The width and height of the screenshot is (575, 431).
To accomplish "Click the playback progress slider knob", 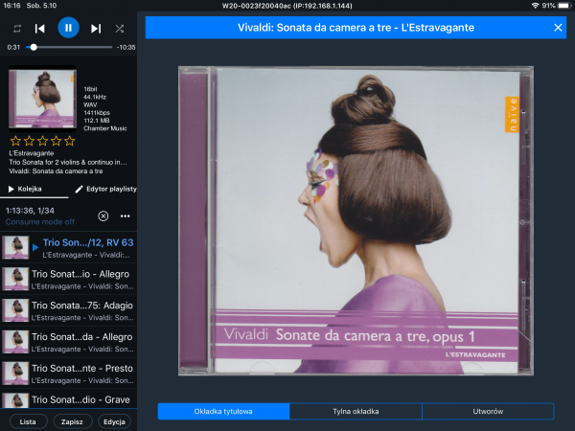I will point(34,47).
